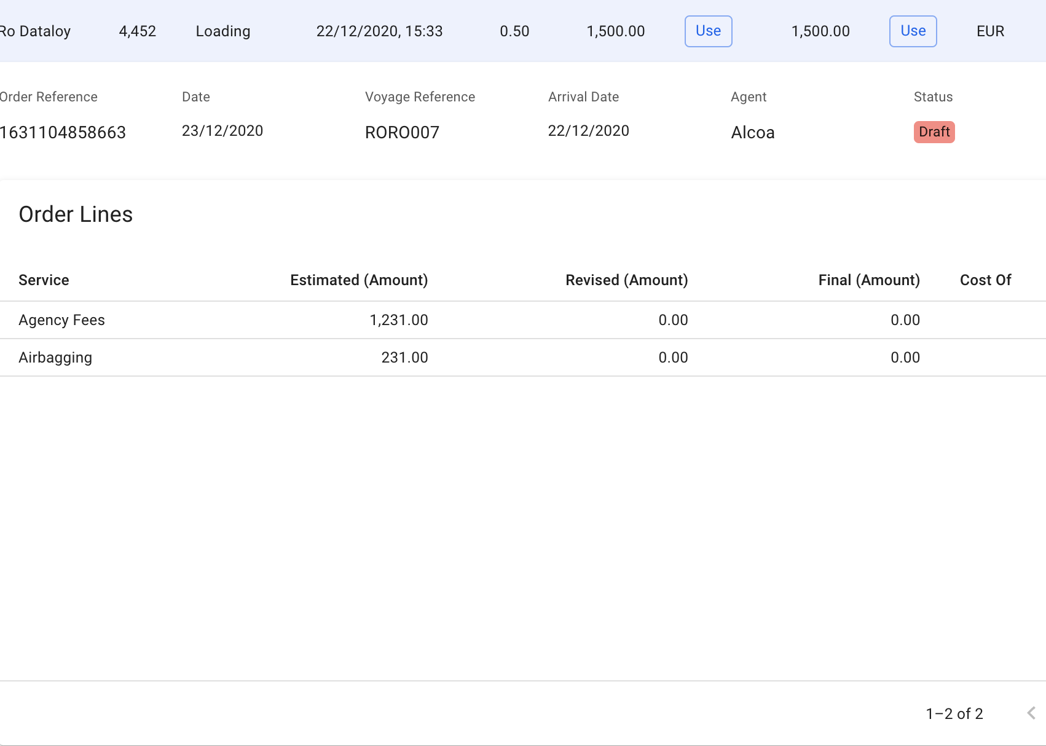1046x746 pixels.
Task: Sort by the Service column header
Action: pyautogui.click(x=44, y=280)
